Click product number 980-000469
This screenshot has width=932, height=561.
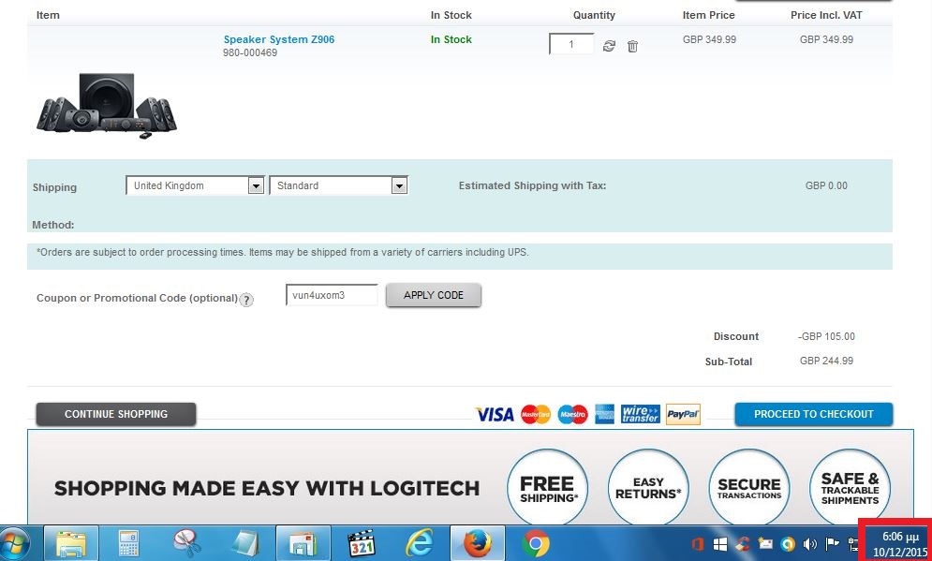click(x=250, y=52)
